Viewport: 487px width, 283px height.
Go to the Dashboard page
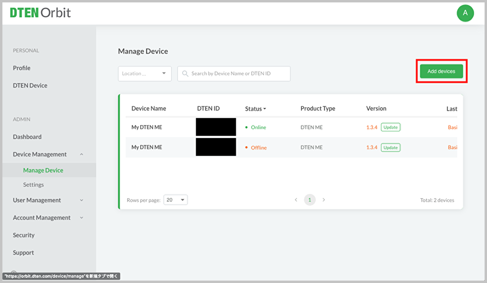pos(27,137)
